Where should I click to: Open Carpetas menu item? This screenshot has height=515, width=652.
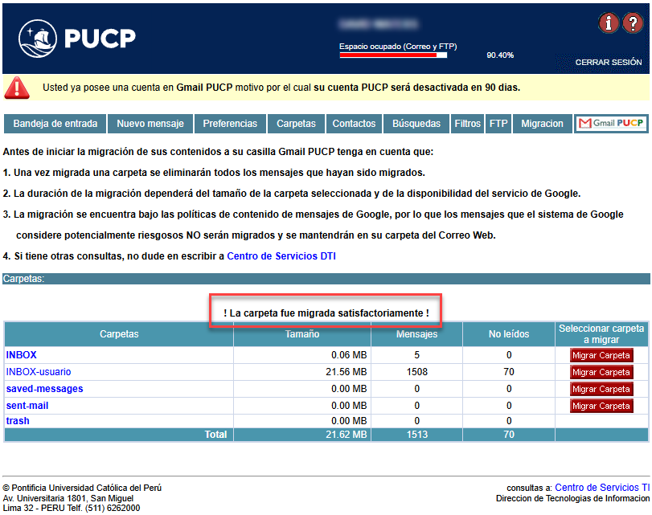(296, 124)
